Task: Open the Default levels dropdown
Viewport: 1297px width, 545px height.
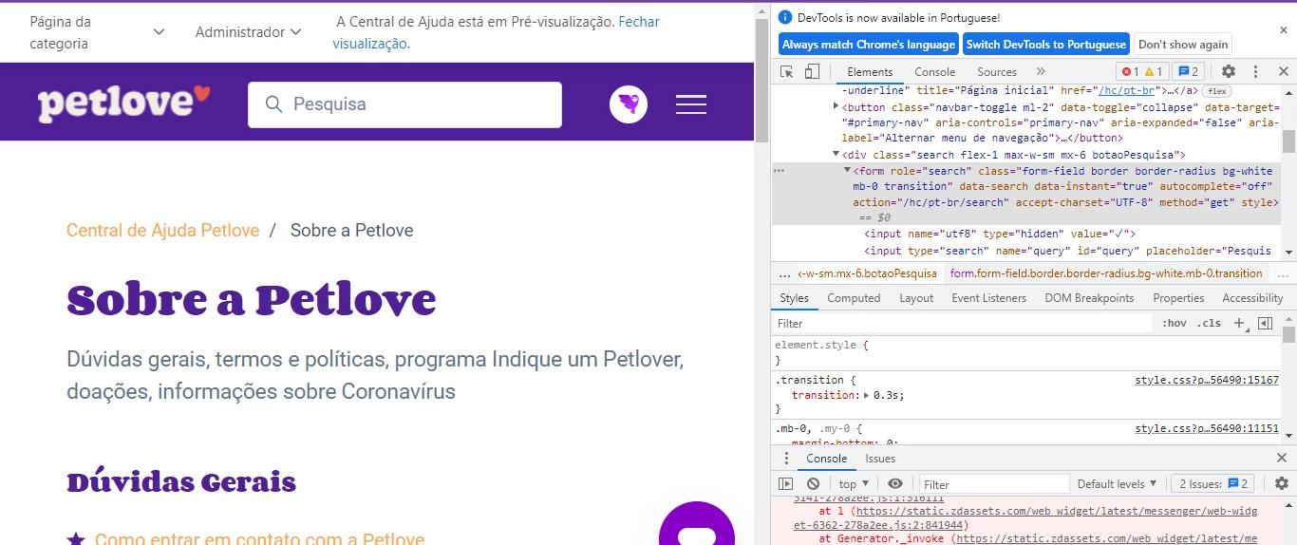Action: 1118,483
